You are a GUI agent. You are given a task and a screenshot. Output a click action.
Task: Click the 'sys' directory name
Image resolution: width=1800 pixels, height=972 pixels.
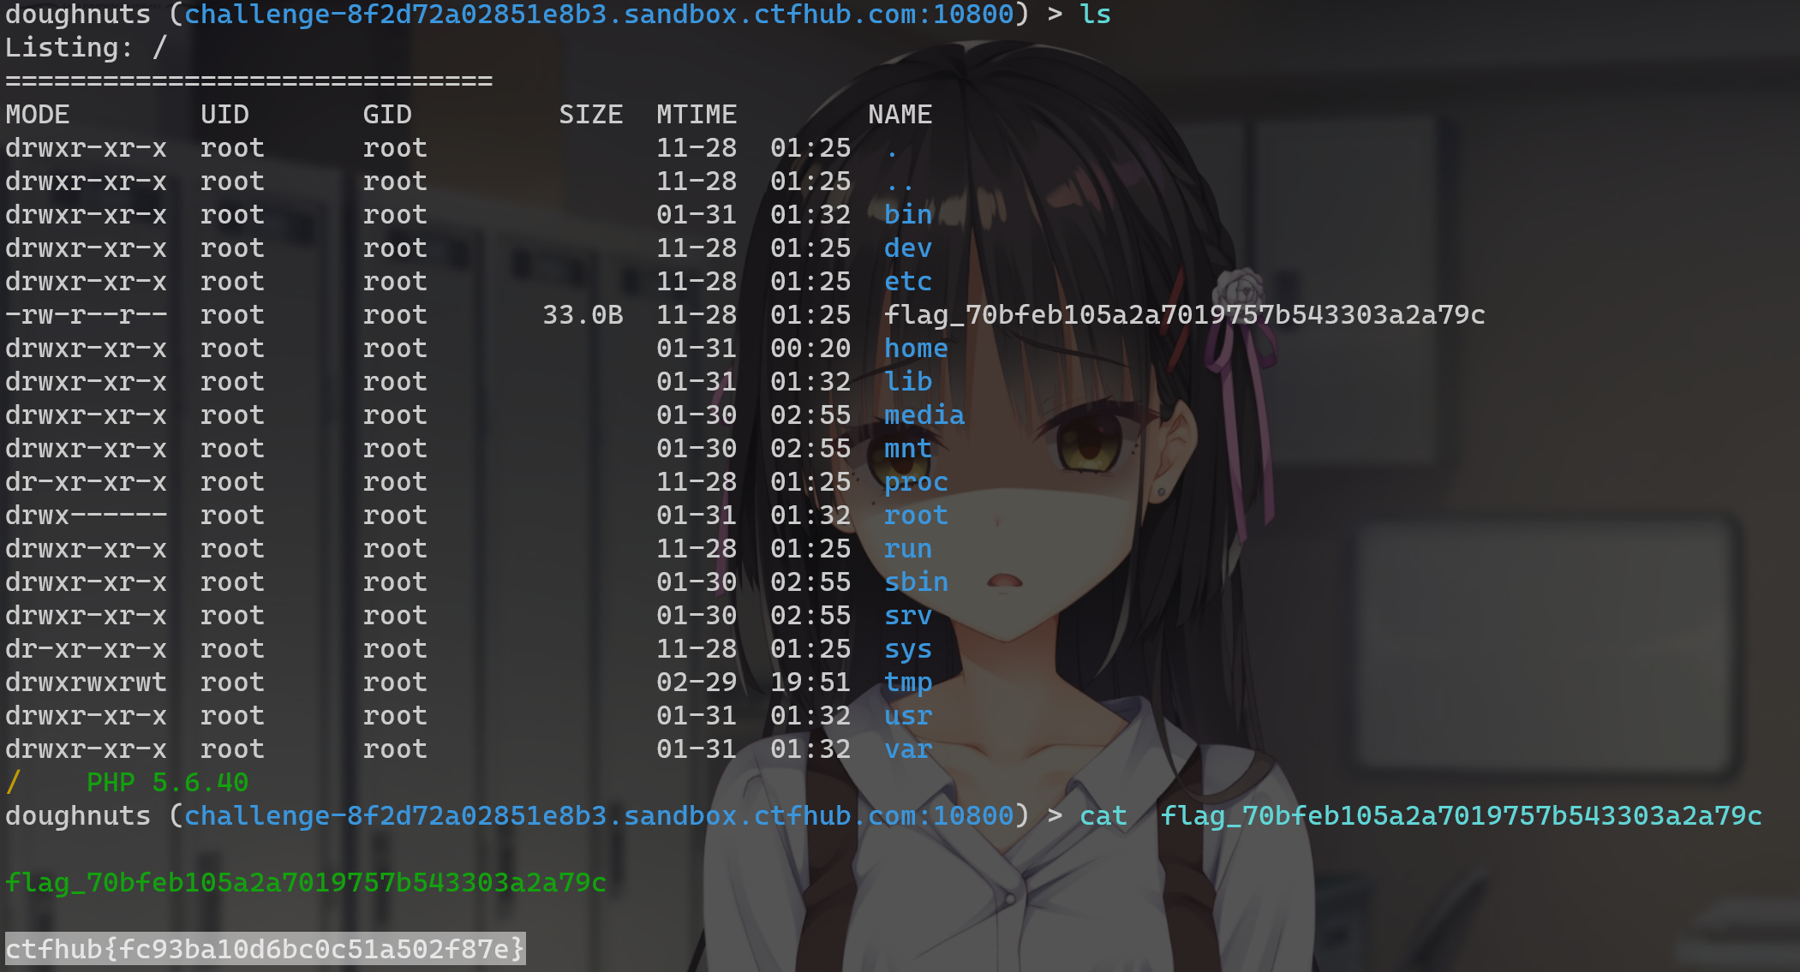point(908,650)
